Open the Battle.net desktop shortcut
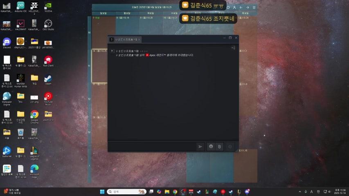This screenshot has width=349, height=196. (7, 152)
